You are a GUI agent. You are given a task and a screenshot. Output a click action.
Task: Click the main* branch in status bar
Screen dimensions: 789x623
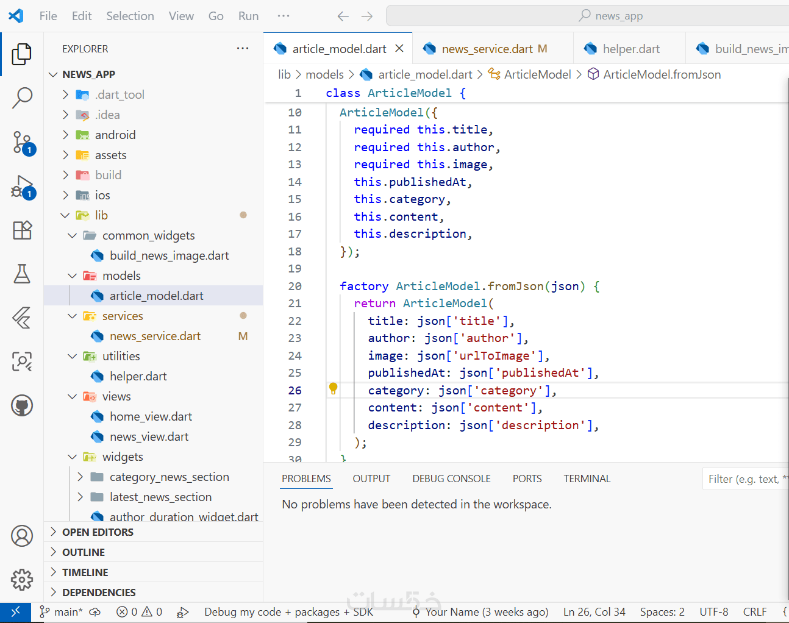62,612
